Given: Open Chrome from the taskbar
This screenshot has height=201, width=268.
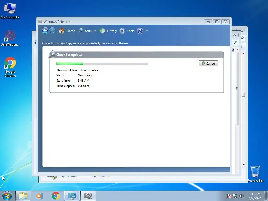Looking at the screenshot, I should click(55, 196).
